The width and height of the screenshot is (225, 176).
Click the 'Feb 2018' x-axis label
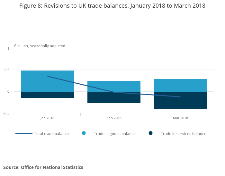[x=114, y=118]
